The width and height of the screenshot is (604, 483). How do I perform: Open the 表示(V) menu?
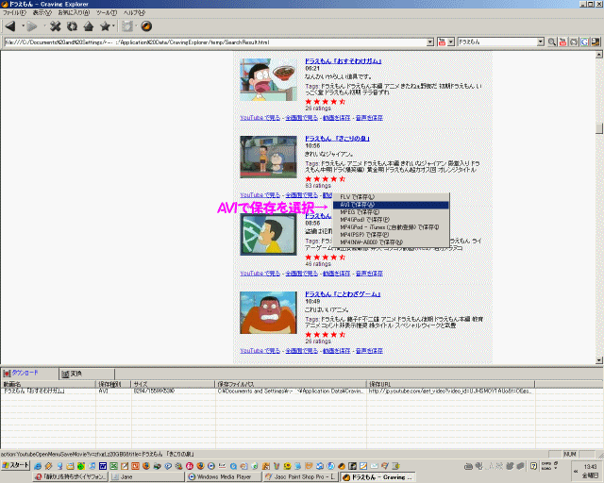pyautogui.click(x=42, y=12)
